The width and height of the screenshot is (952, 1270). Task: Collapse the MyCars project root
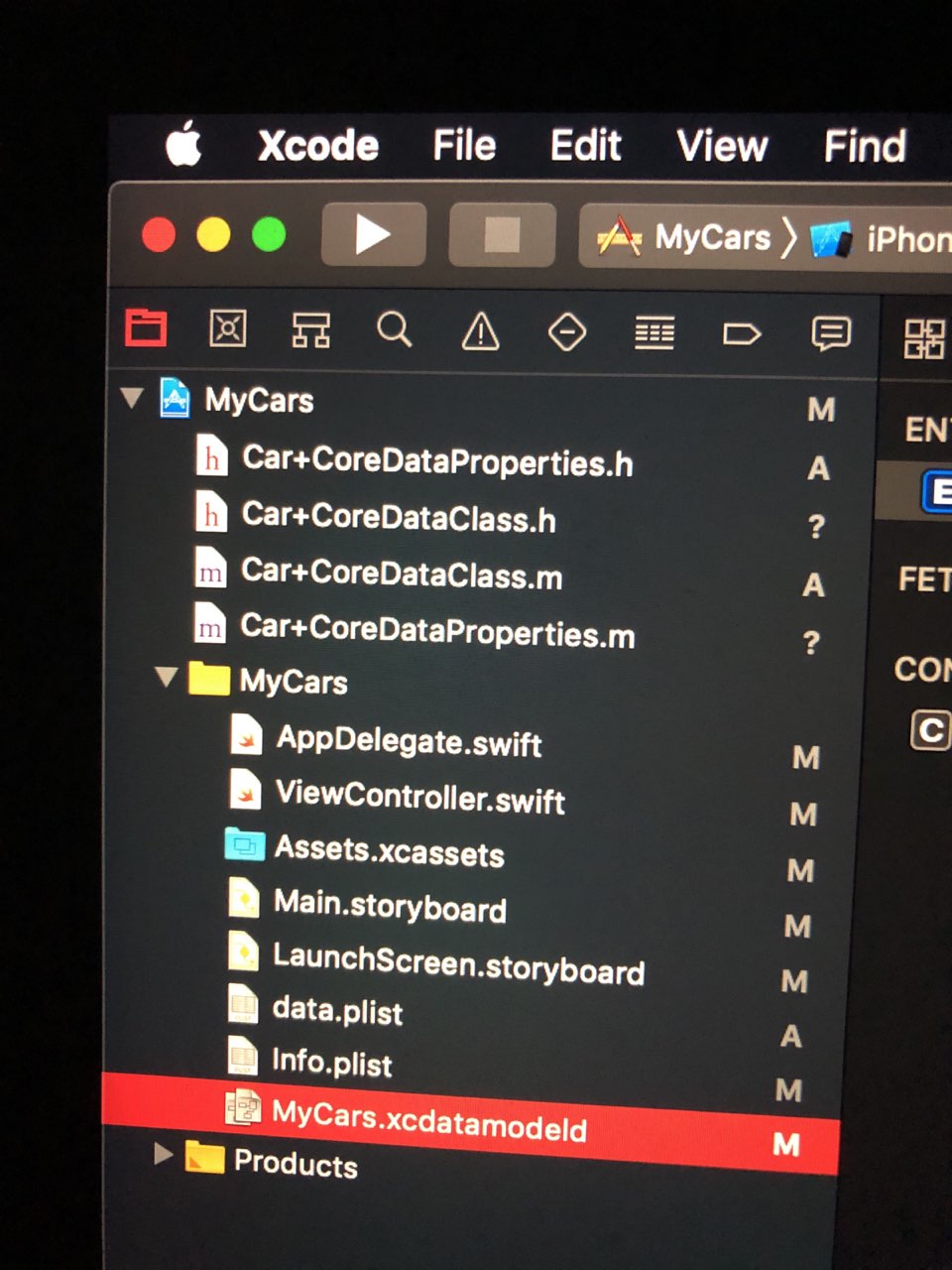(131, 398)
